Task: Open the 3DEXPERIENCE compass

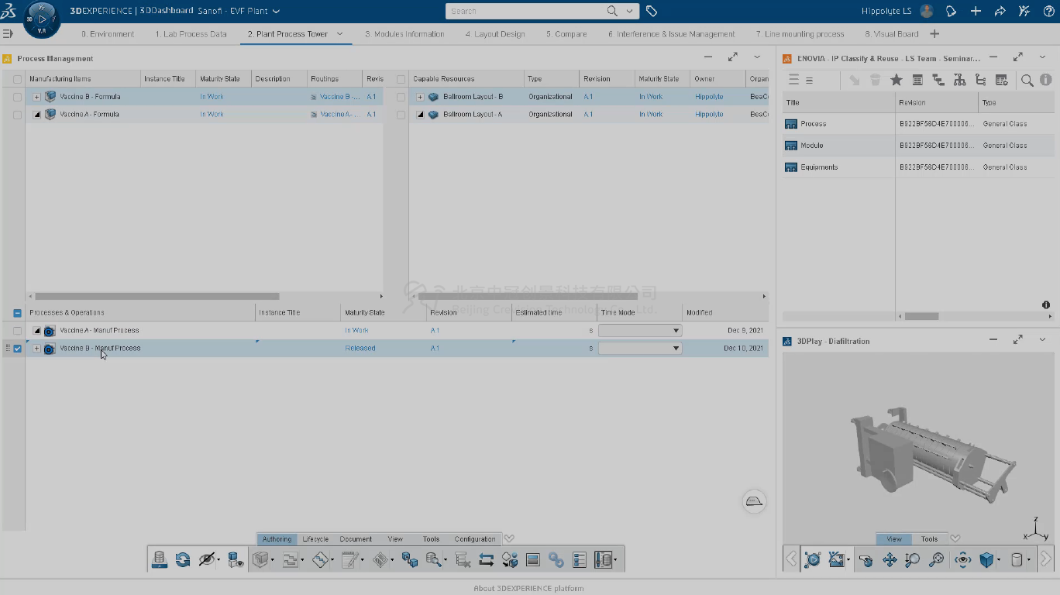Action: point(42,19)
